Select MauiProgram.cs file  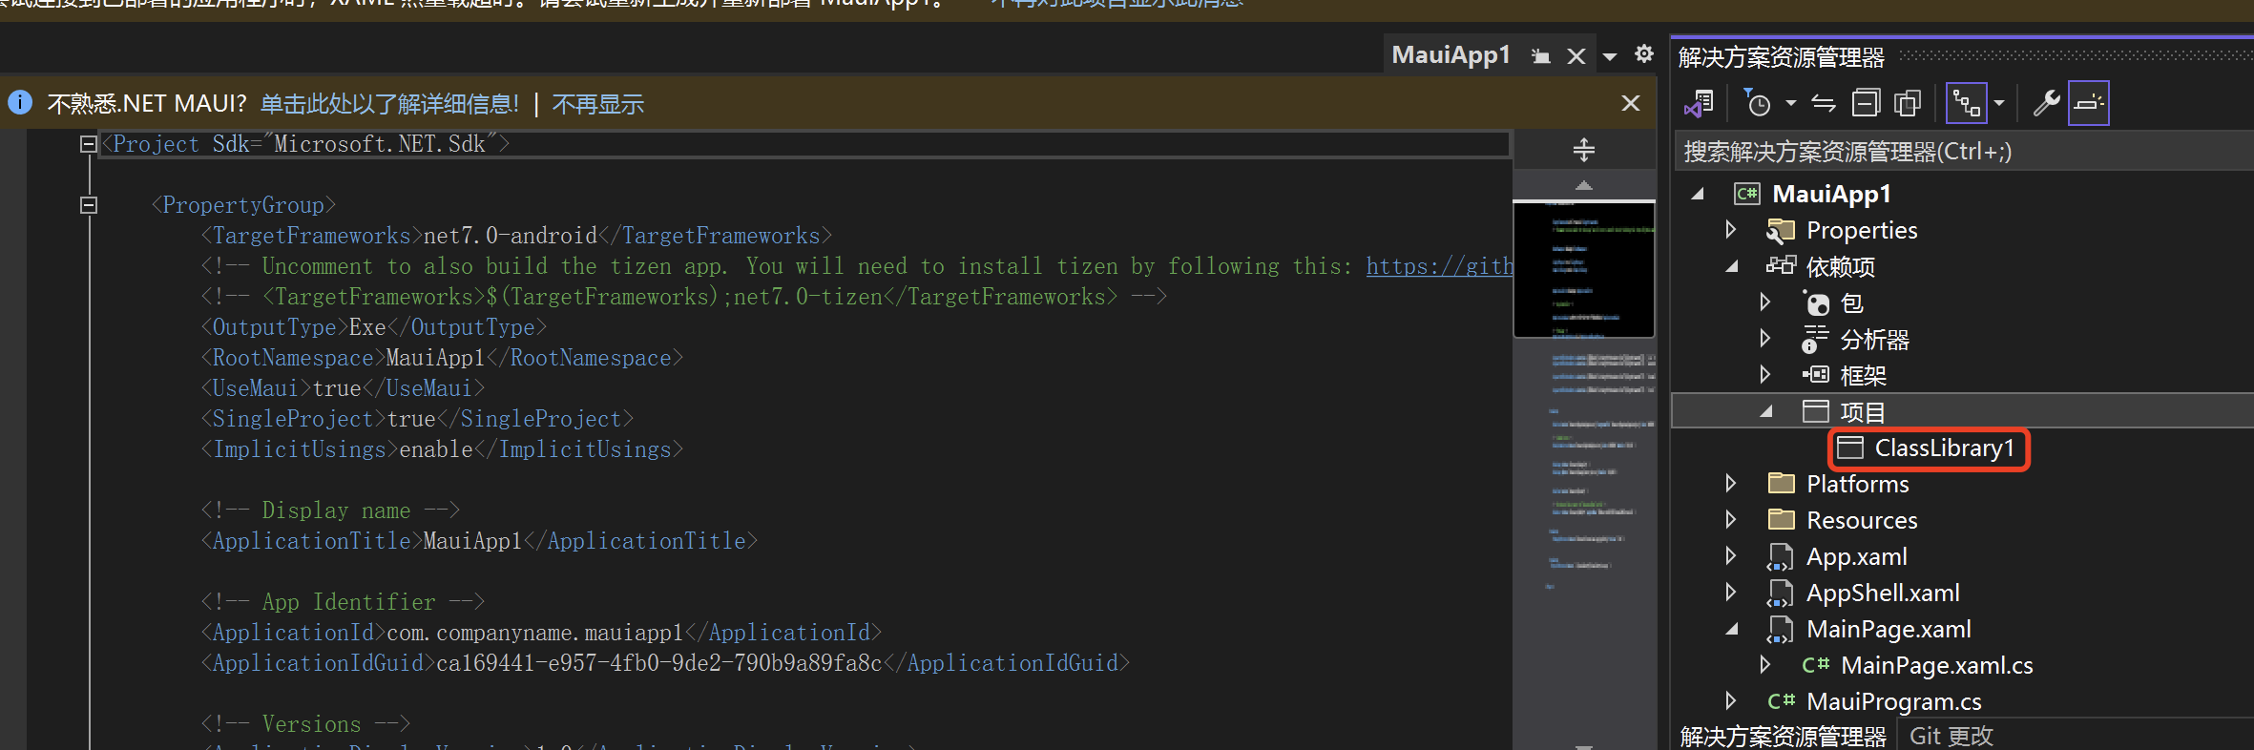coord(1894,701)
